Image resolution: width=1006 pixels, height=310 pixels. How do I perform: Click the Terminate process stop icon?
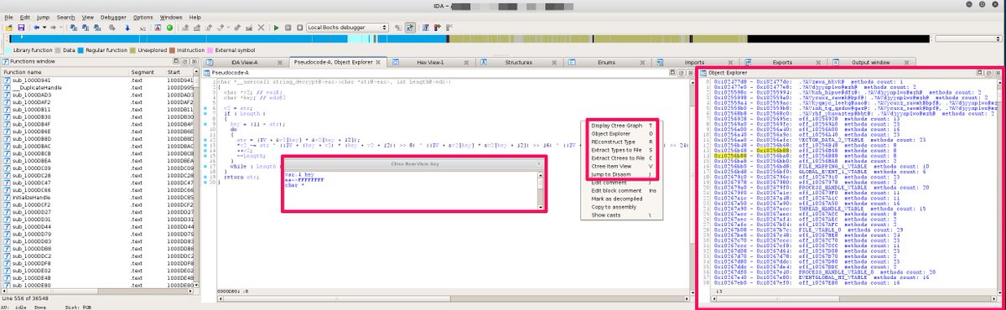coord(299,28)
